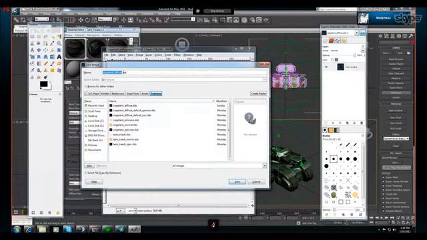The image size is (427, 240).
Task: Select the Paintbrush tool in GIMP toolbox
Action: point(52,63)
